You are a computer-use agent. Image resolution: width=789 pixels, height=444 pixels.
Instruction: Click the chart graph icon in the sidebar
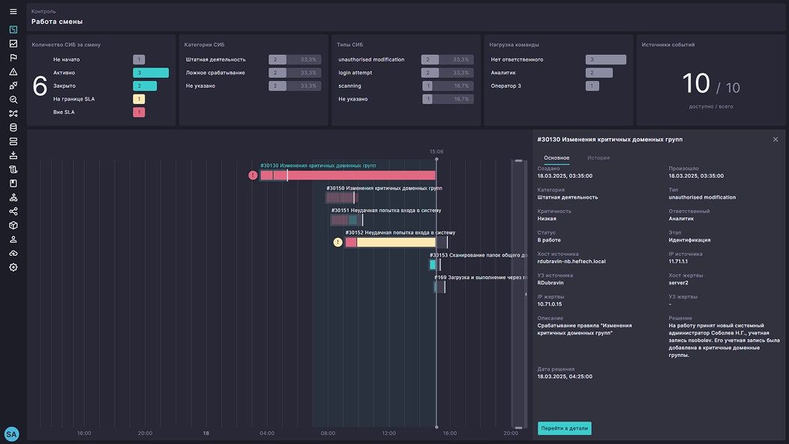point(13,44)
